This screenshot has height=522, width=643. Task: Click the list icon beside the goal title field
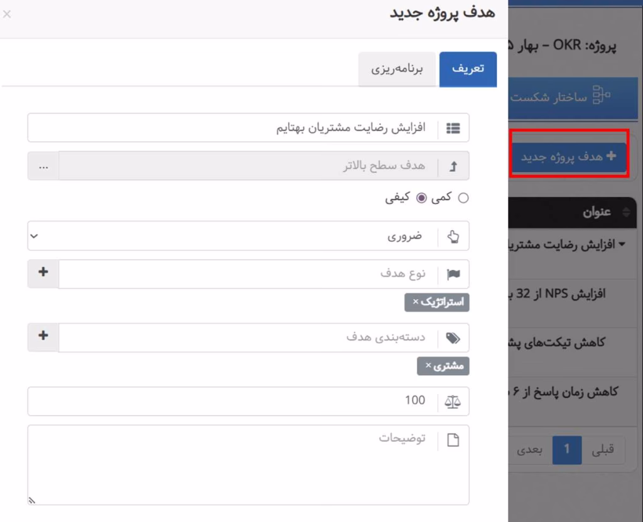[x=453, y=127]
